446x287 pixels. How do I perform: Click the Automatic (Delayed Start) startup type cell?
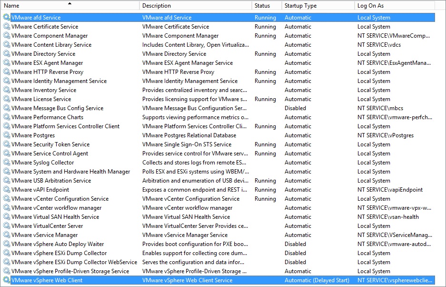317,280
